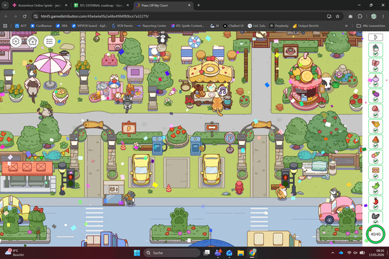The image size is (389, 259).
Task: Show hidden system tray icons
Action: click(x=333, y=253)
